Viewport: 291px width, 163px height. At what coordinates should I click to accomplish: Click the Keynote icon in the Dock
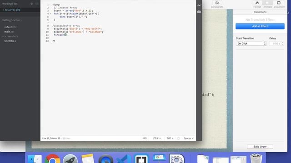[x=159, y=158]
